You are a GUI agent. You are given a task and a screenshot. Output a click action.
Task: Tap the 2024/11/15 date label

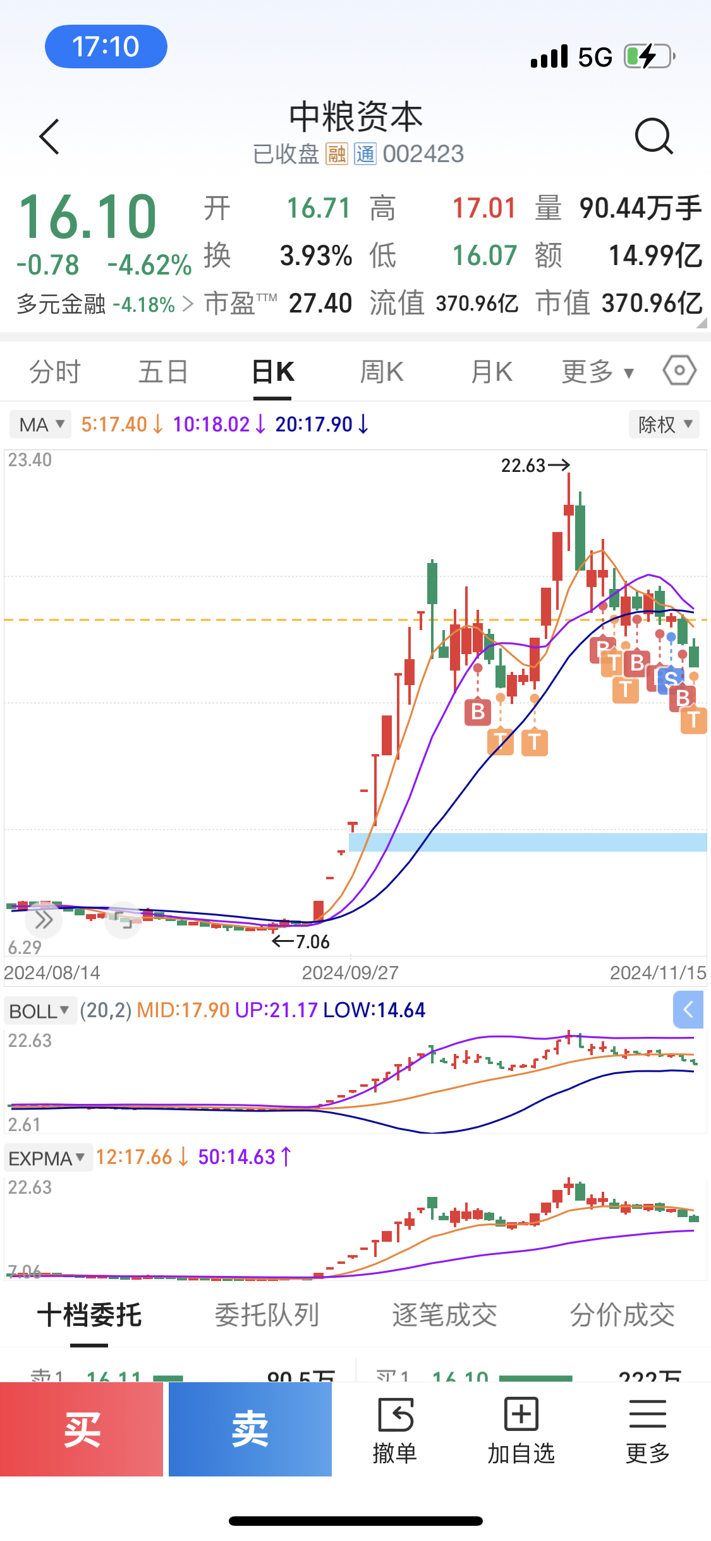coord(658,973)
